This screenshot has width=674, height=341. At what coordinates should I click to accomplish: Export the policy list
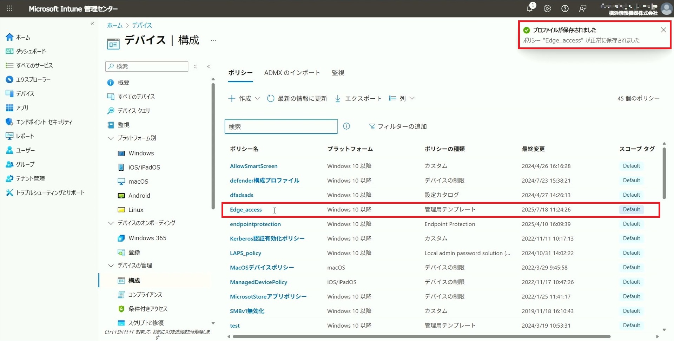(358, 98)
